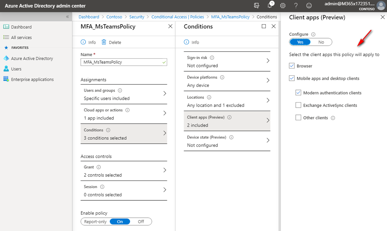Open the Cloud Shell/directory filter icon
The height and width of the screenshot is (231, 387).
pyautogui.click(x=257, y=5)
